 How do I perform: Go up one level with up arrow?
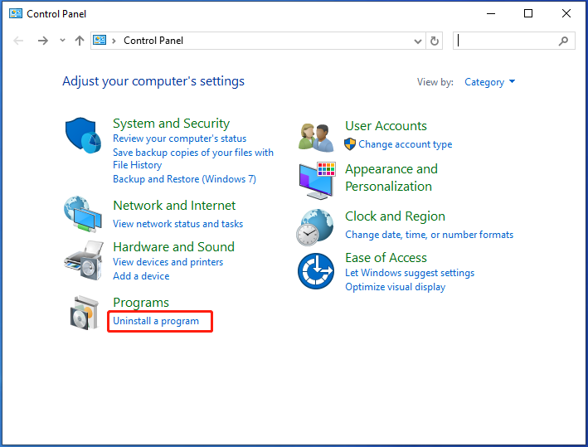[x=80, y=41]
